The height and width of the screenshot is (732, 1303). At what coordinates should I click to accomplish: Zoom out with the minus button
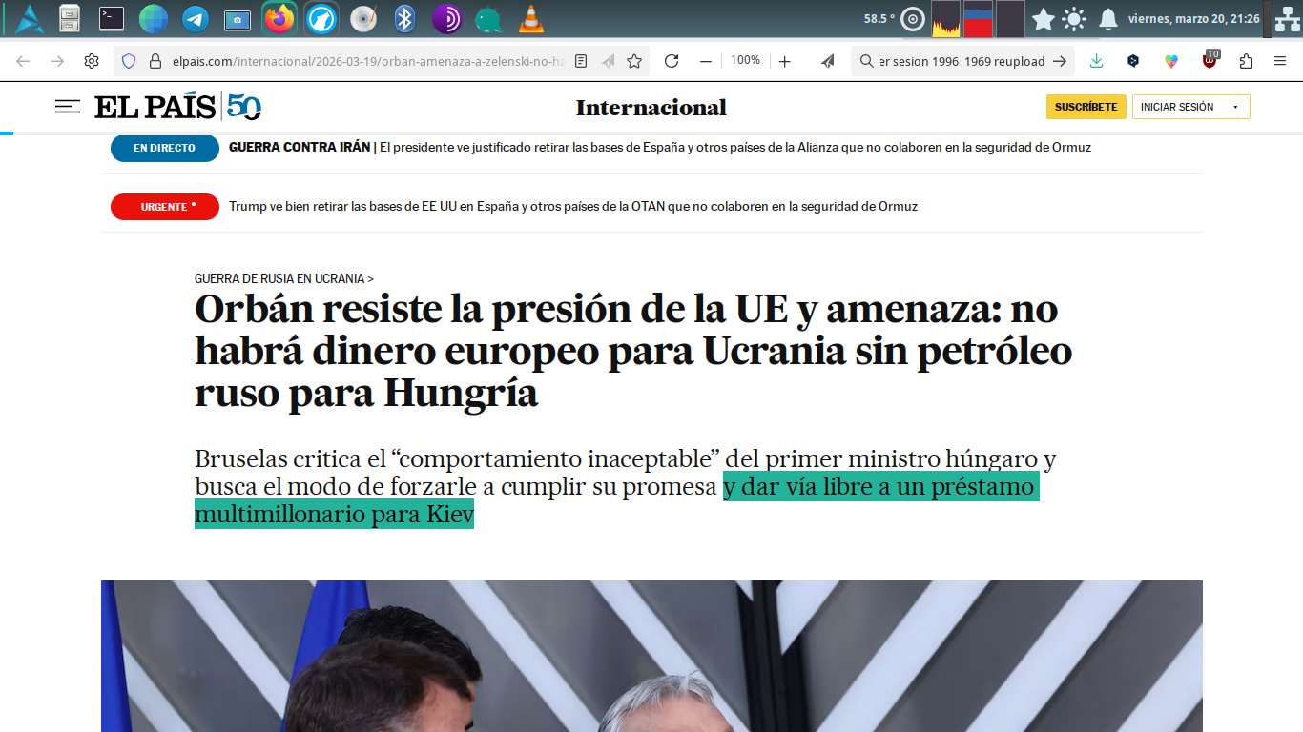(706, 61)
